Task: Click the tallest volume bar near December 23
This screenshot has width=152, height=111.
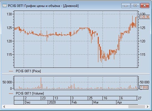Action: (41, 83)
